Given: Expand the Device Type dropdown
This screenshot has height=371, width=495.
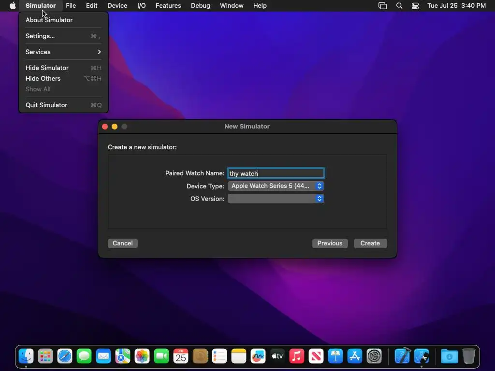Looking at the screenshot, I should pyautogui.click(x=276, y=186).
